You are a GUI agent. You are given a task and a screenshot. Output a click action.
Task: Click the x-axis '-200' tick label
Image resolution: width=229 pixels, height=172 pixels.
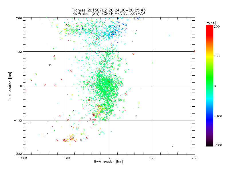(x=23, y=158)
